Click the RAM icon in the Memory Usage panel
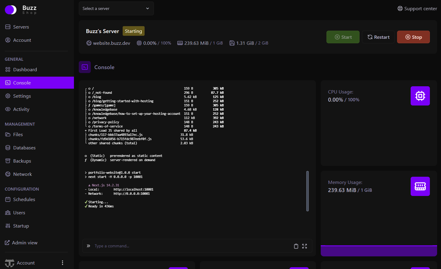 click(x=420, y=186)
